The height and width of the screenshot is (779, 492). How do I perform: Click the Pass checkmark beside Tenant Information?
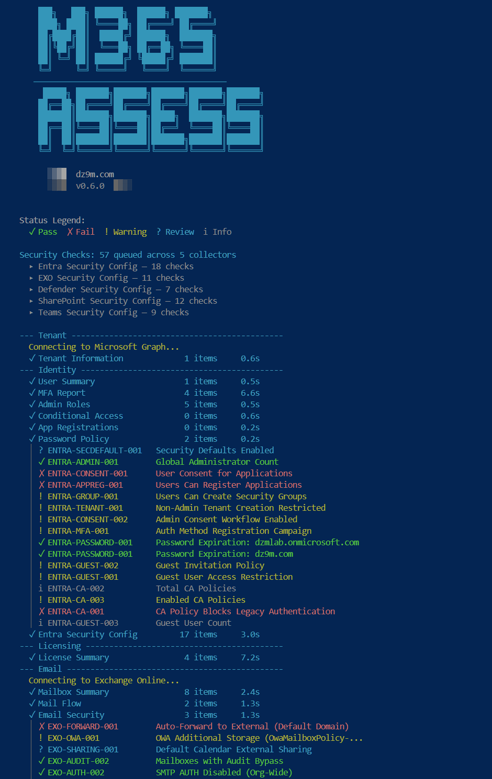32,358
